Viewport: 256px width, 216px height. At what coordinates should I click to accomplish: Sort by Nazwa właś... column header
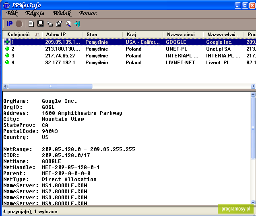pyautogui.click(x=223, y=35)
